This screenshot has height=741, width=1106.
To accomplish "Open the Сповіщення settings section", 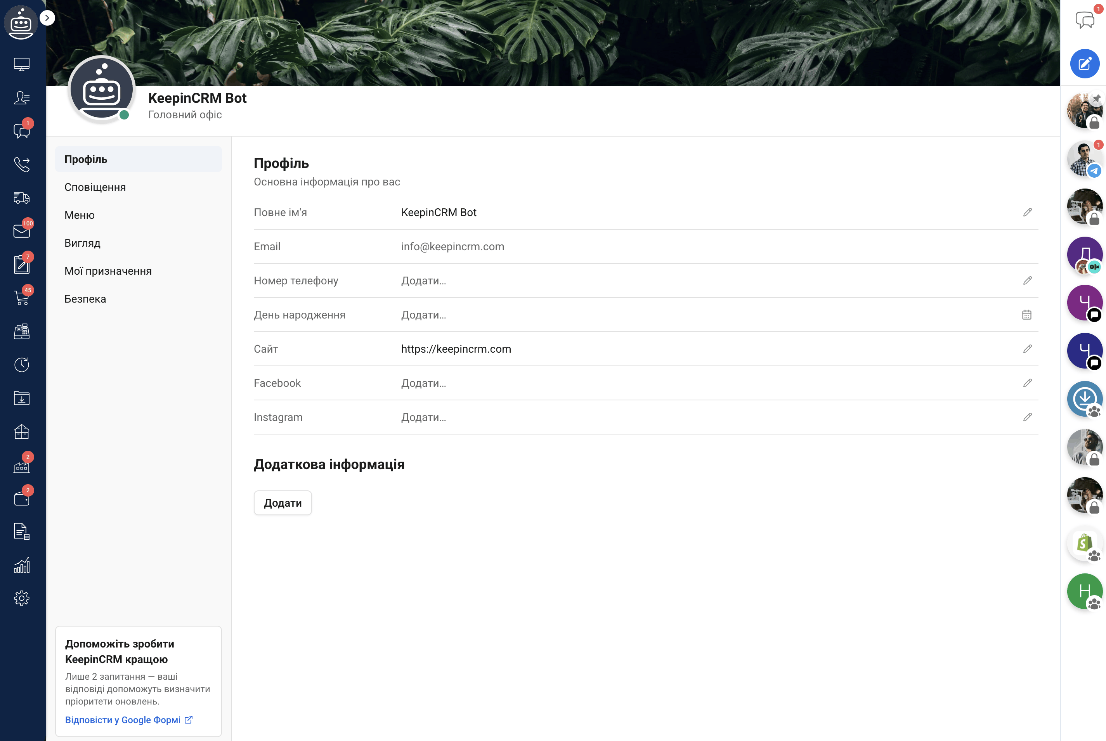I will [x=139, y=187].
